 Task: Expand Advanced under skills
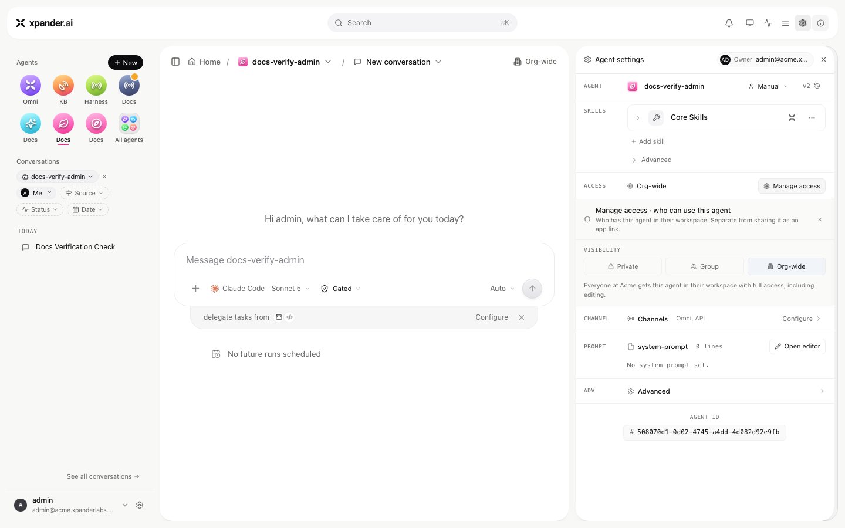(x=651, y=160)
